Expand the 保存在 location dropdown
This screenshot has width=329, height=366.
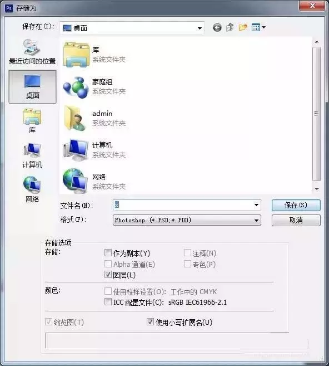click(x=200, y=28)
